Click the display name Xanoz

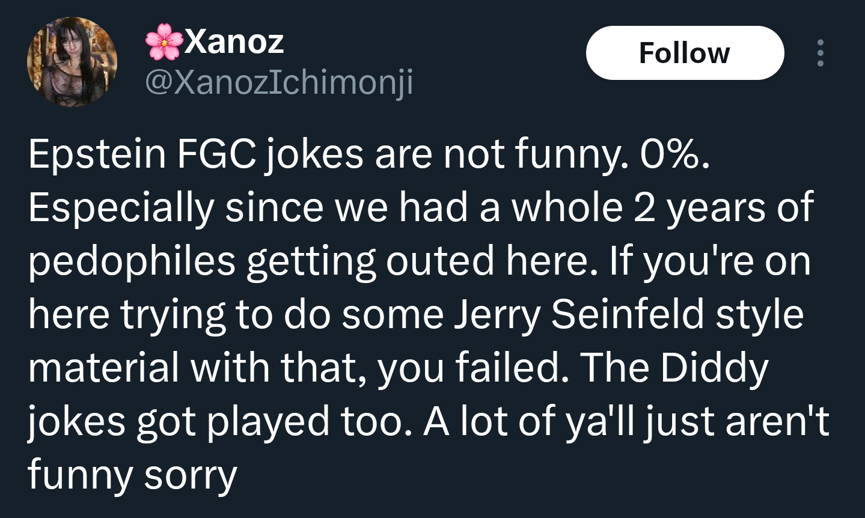pos(234,41)
